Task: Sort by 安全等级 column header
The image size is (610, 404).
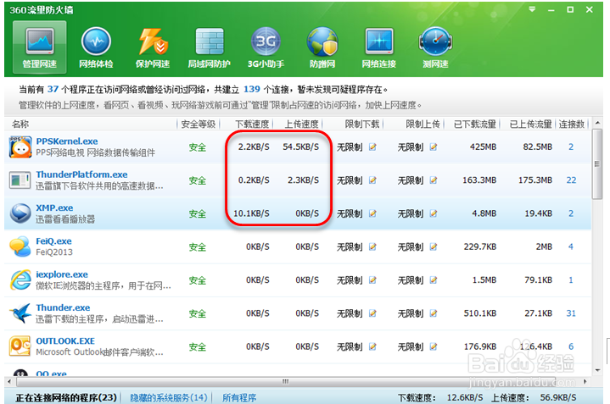Action: tap(199, 125)
